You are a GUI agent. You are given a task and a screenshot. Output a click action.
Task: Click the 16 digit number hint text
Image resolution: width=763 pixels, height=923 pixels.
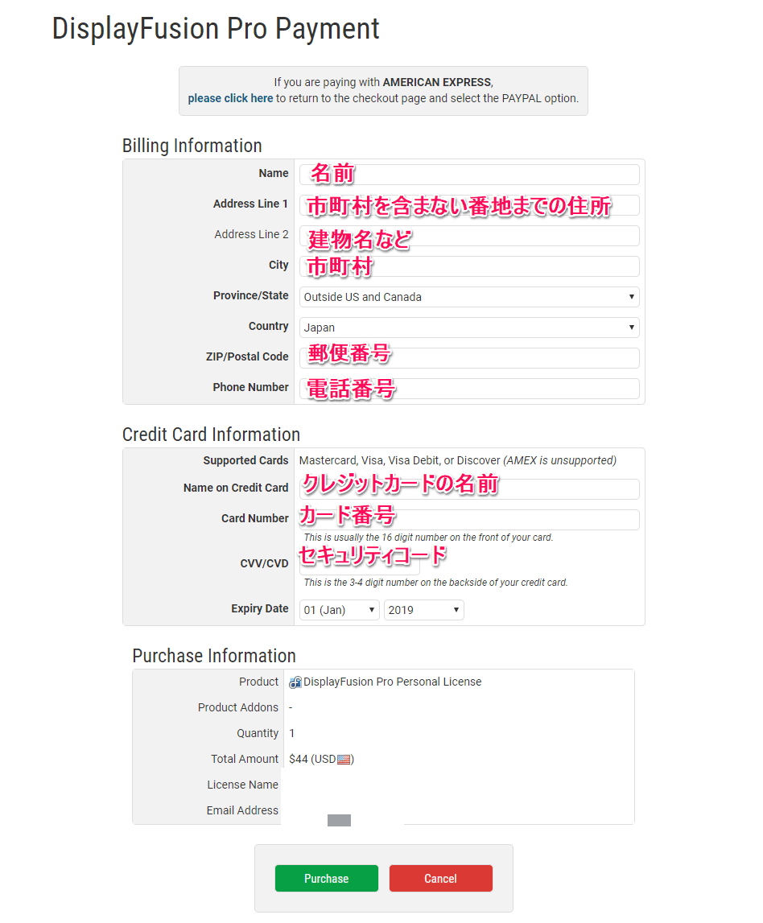[429, 538]
